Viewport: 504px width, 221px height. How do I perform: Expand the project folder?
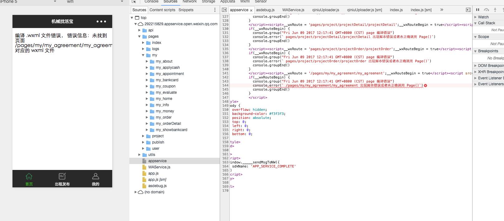pyautogui.click(x=143, y=136)
